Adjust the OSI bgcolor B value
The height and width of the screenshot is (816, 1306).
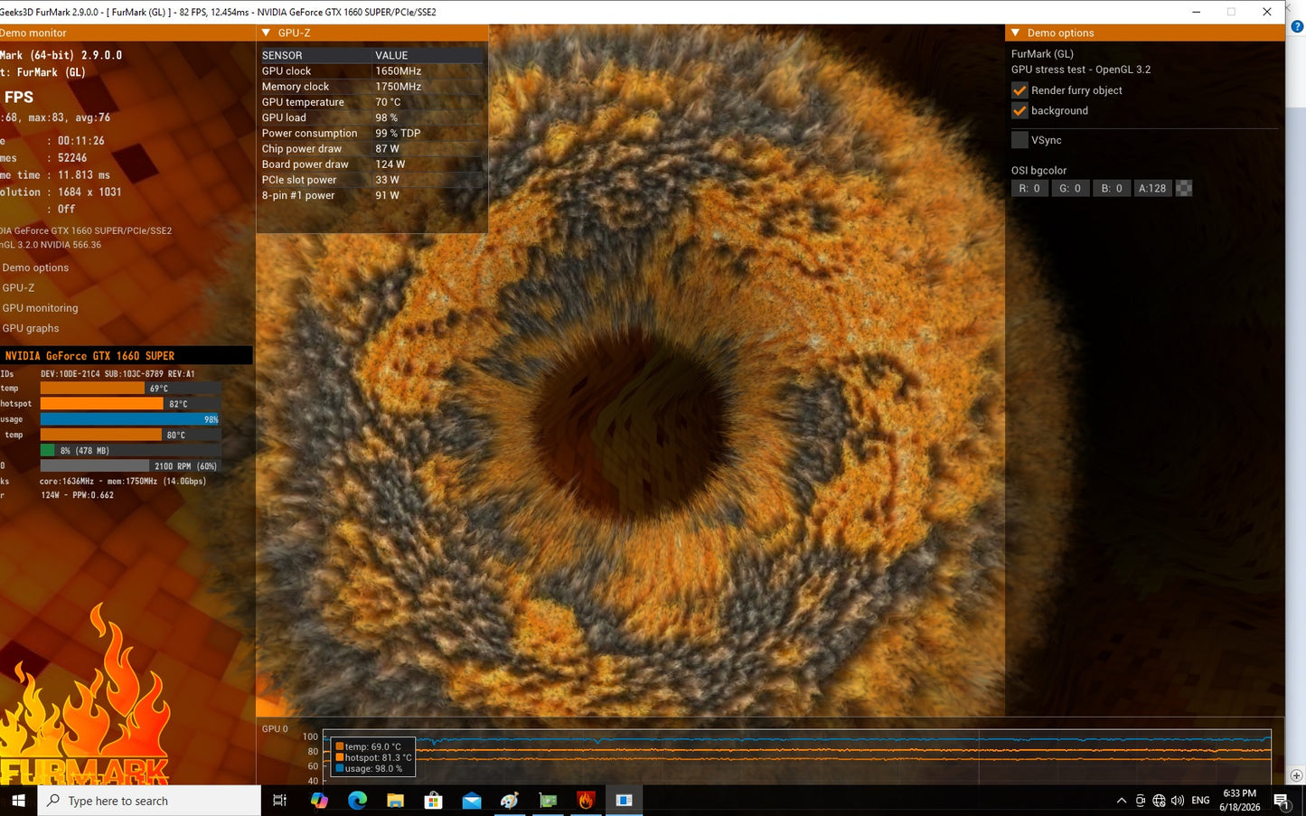1112,189
